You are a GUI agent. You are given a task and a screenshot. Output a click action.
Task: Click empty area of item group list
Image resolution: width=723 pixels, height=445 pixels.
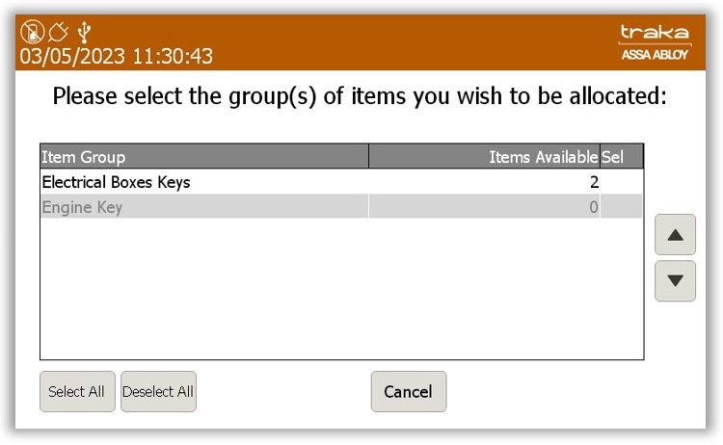[x=341, y=288]
